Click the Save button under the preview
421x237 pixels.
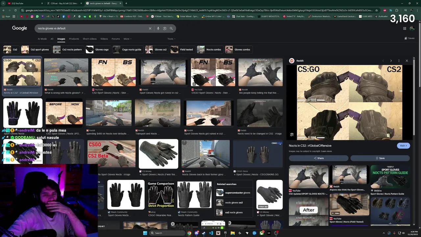tap(380, 158)
